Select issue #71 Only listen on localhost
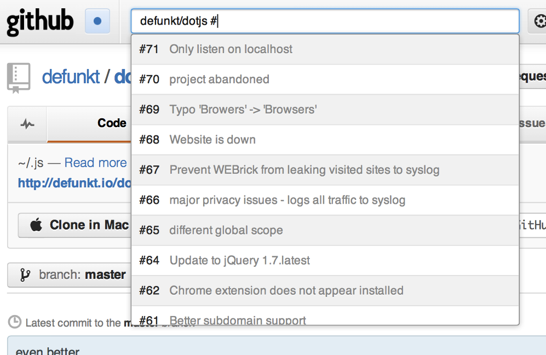This screenshot has height=355, width=546. [325, 49]
